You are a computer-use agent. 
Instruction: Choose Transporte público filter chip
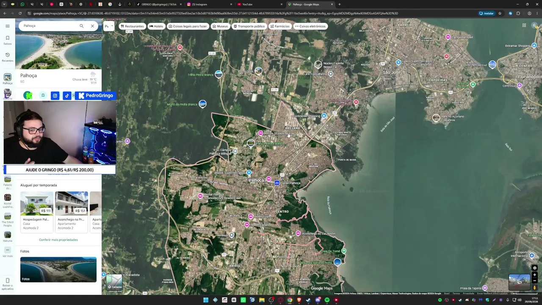point(249,26)
